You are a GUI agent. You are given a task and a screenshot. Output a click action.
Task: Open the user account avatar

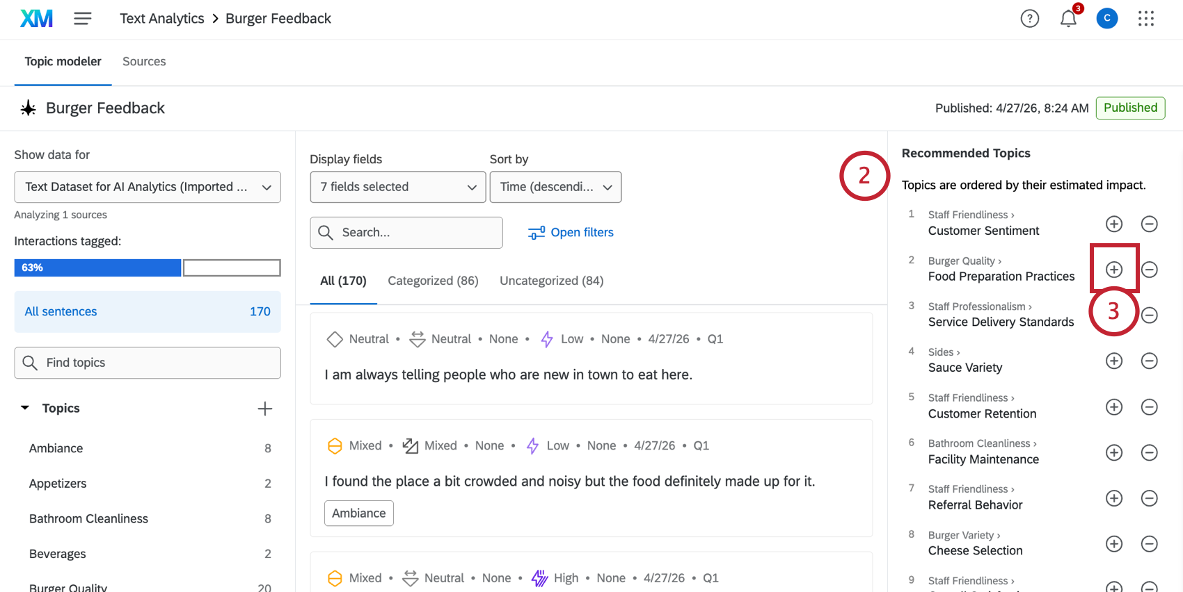(1107, 19)
